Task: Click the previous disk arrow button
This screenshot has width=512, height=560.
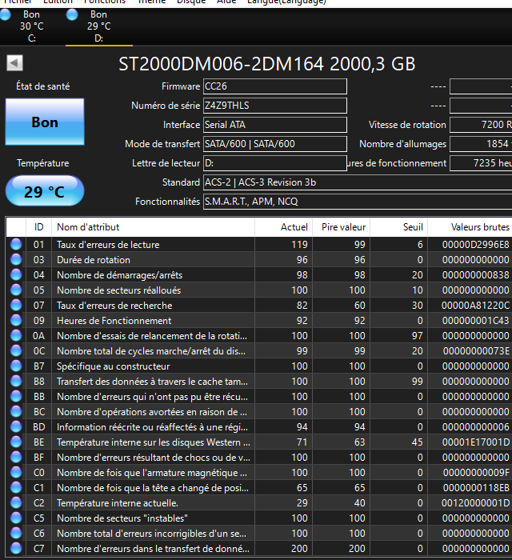Action: click(x=14, y=63)
